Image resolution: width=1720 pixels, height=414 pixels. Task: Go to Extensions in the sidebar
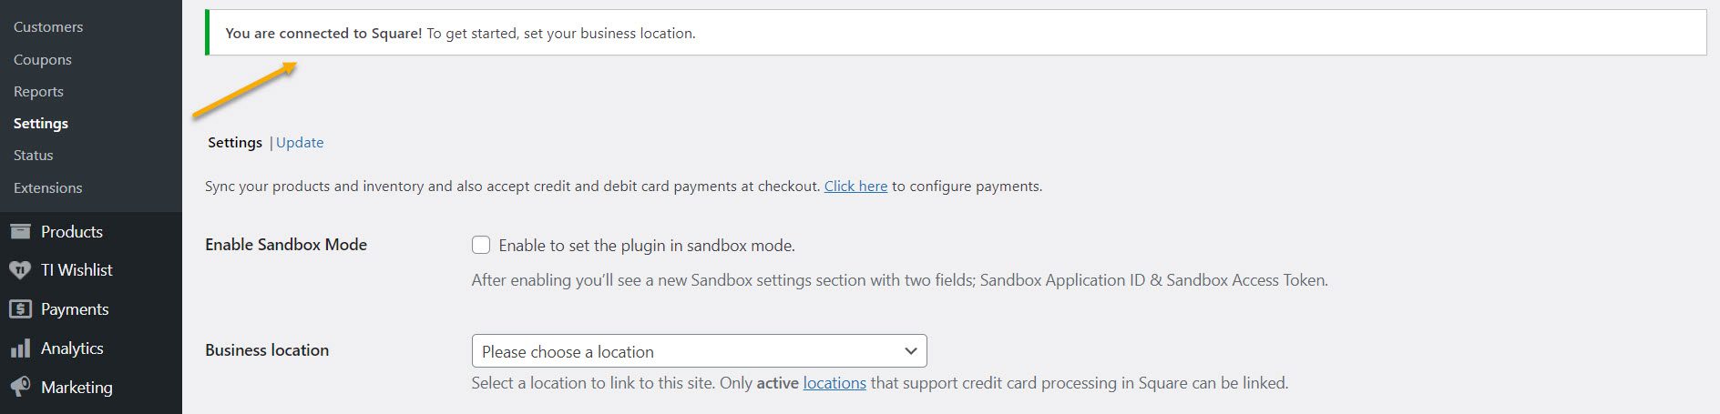(x=47, y=188)
